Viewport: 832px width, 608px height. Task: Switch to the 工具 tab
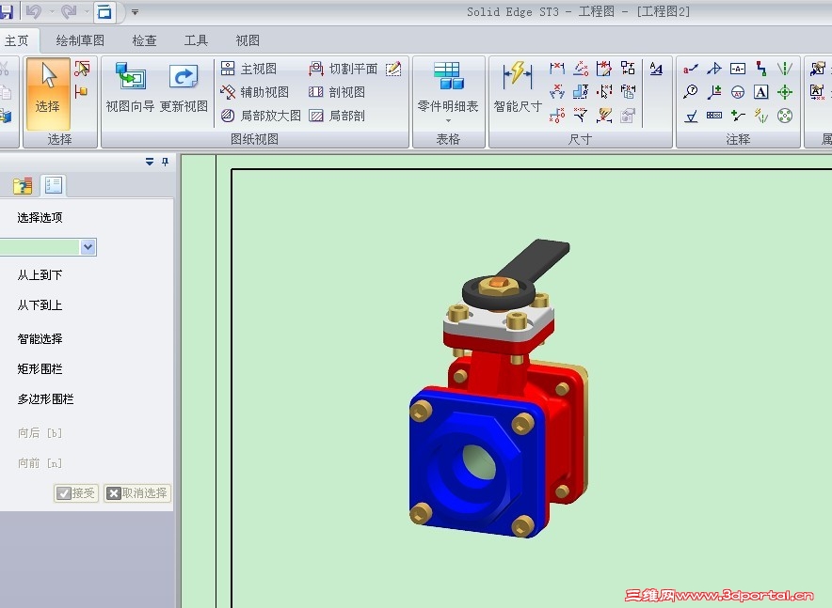196,40
